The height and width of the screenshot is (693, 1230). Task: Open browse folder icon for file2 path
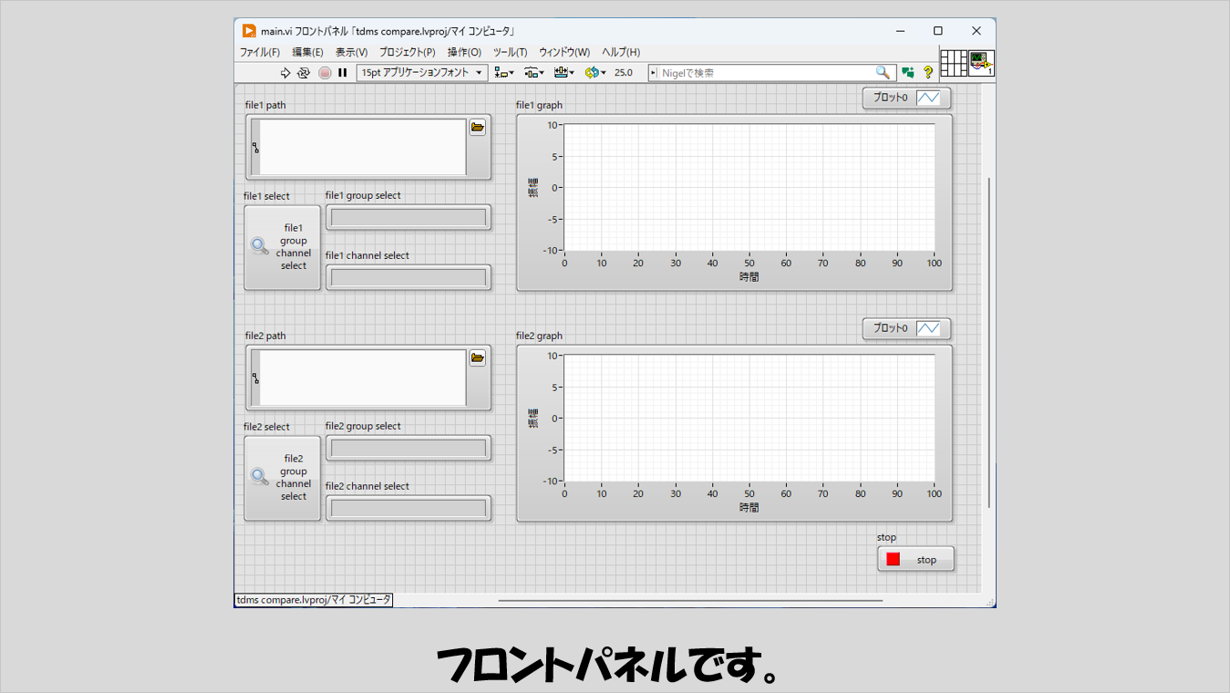pyautogui.click(x=478, y=358)
